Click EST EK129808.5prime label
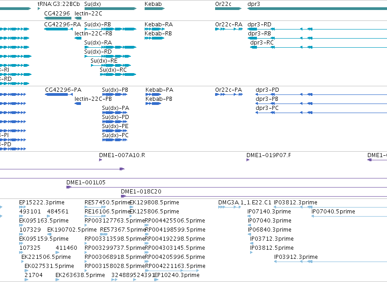 click(x=155, y=203)
